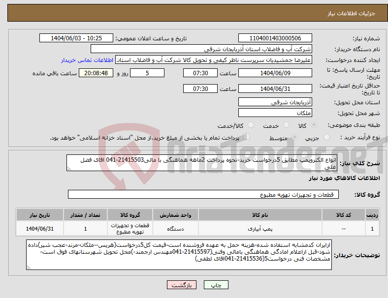Open the اطلاعات تماس خریدار link

(87, 60)
